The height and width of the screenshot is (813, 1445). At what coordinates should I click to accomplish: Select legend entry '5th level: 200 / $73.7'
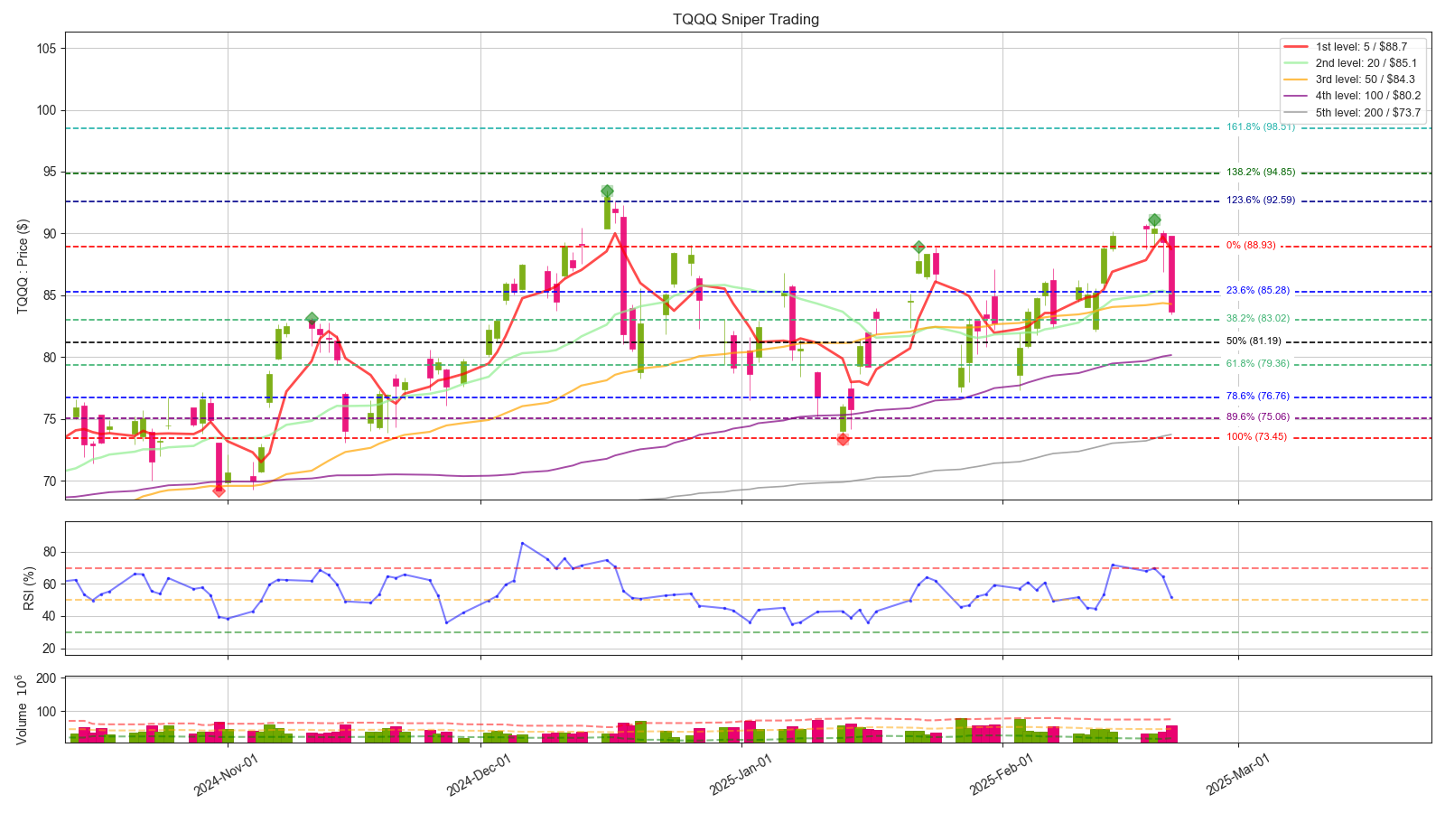[x=1368, y=113]
